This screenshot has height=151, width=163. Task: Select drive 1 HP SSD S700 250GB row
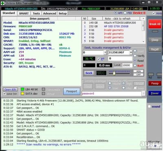pos(112,27)
